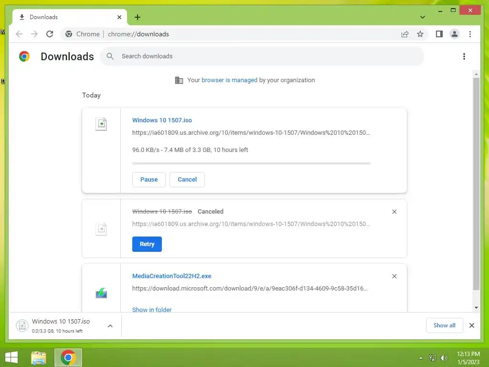The image size is (489, 367).
Task: Click Show all downloads button
Action: [x=445, y=325]
